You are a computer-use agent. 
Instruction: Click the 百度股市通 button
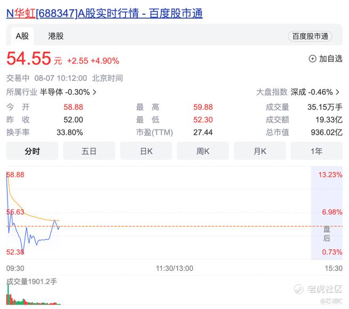(x=310, y=36)
